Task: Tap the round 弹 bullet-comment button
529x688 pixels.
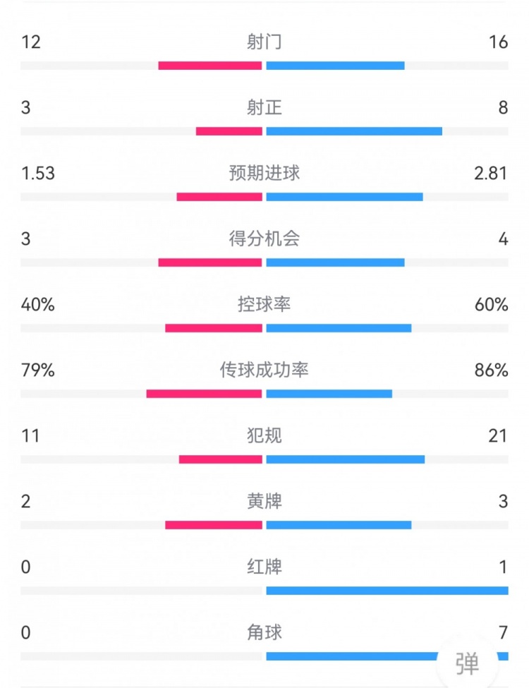Action: [466, 663]
